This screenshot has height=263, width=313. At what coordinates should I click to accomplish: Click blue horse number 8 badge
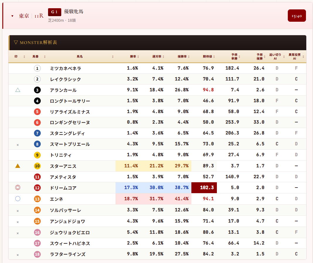[37, 144]
